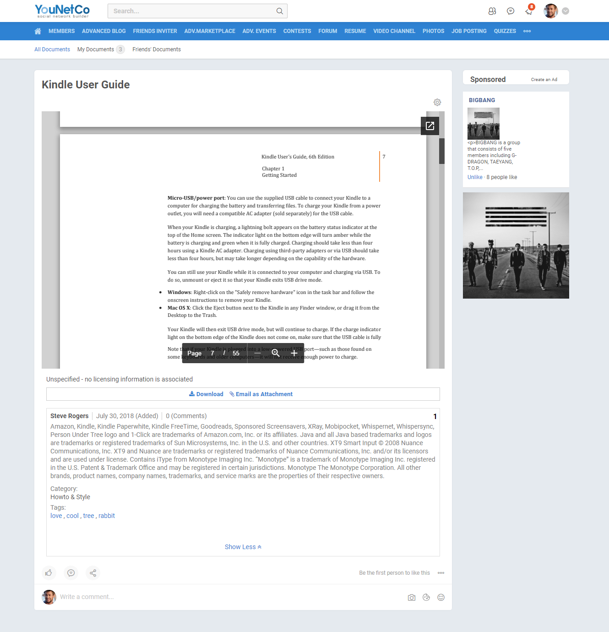Open document settings gear icon

[437, 102]
